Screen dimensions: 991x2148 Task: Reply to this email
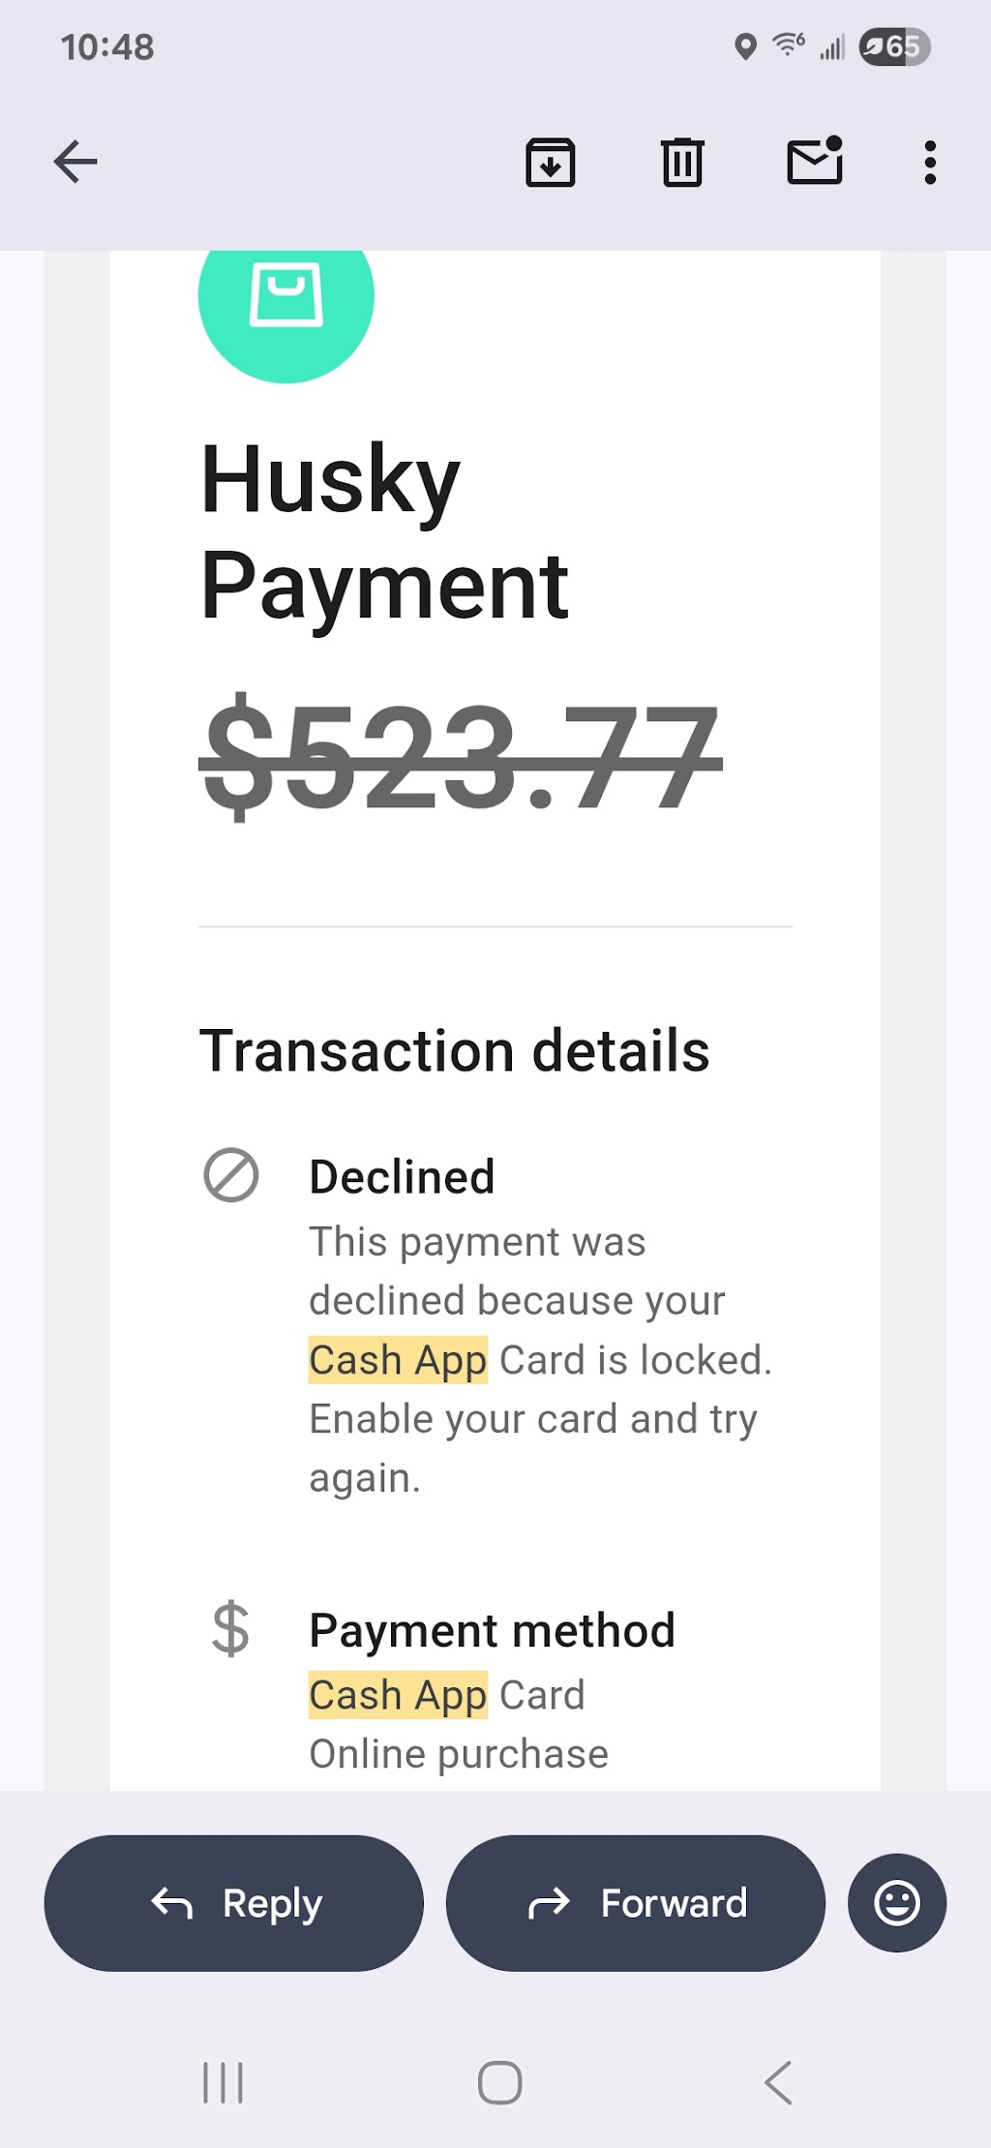(x=234, y=1903)
